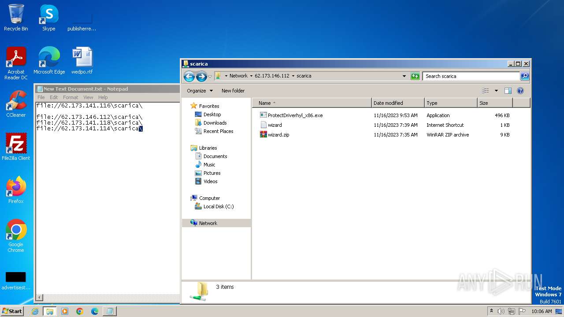Select the publisherre desktop file icon
This screenshot has height=317, width=564.
point(82,21)
